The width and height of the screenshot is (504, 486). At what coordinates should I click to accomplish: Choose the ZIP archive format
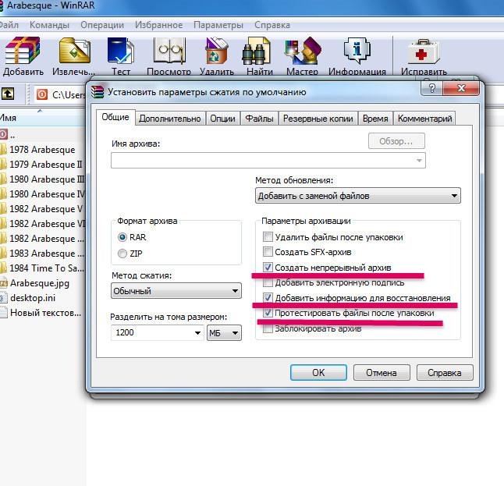click(x=122, y=254)
